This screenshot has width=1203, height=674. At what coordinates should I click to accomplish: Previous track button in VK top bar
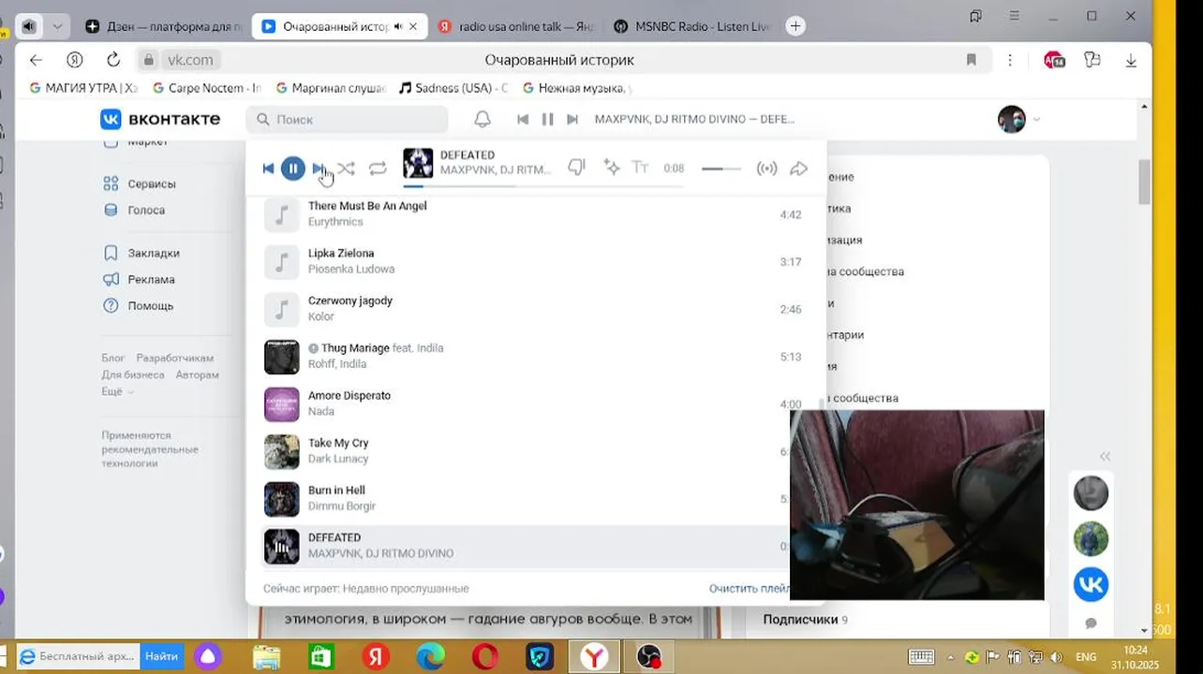(x=523, y=119)
